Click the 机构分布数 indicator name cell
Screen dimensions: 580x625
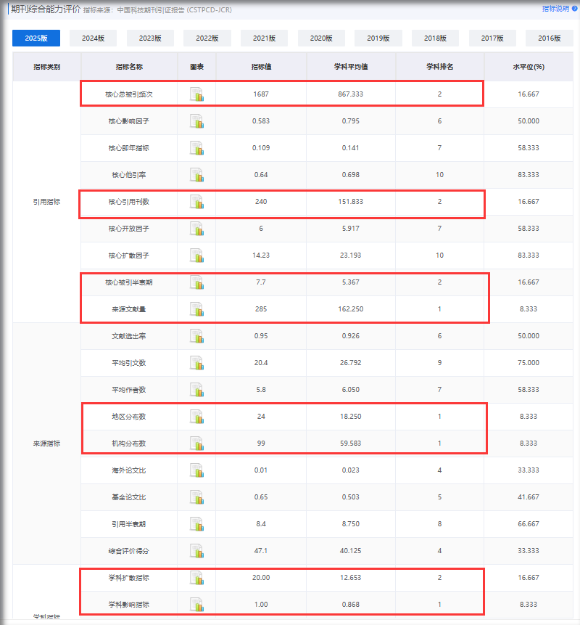click(x=129, y=444)
